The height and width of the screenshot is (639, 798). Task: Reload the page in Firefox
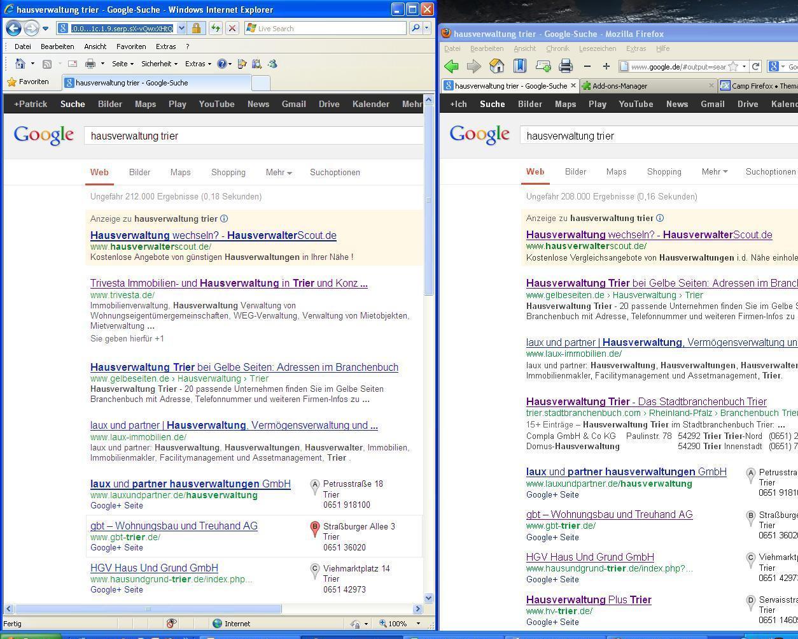[x=755, y=66]
